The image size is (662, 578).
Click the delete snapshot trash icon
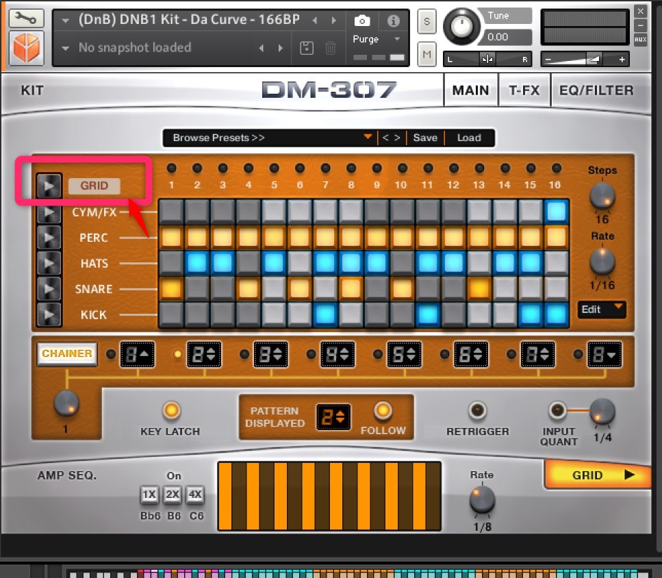click(330, 48)
